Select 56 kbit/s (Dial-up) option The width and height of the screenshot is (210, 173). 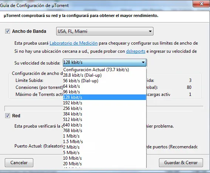[105, 81]
